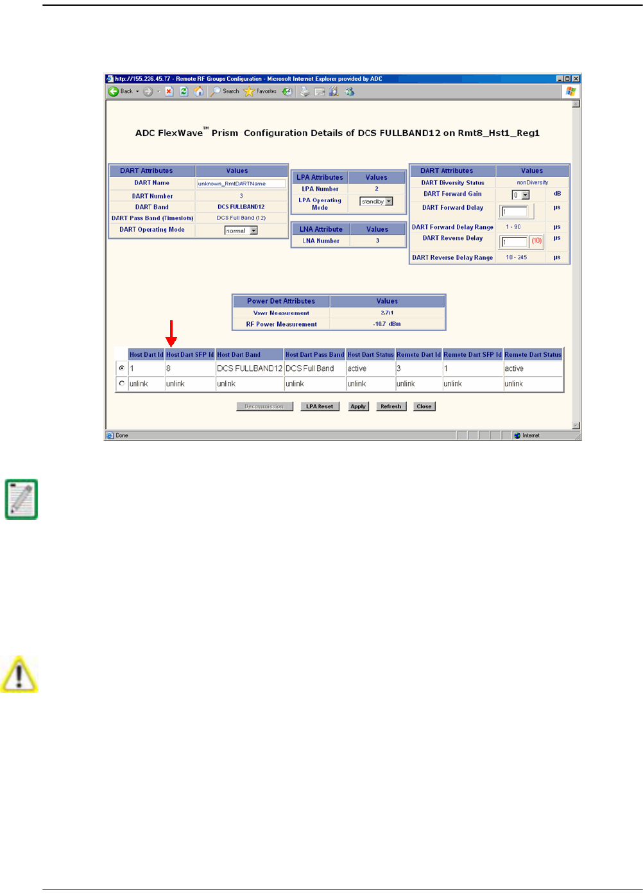Click the browser Forward arrow icon
The height and width of the screenshot is (894, 643).
(x=148, y=91)
